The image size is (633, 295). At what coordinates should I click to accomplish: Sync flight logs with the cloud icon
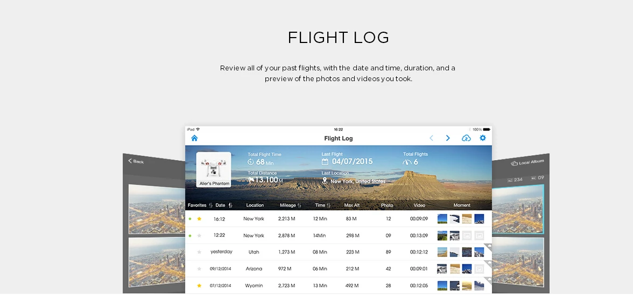[466, 138]
